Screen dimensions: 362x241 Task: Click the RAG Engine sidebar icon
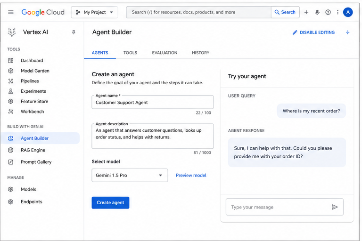(11, 150)
